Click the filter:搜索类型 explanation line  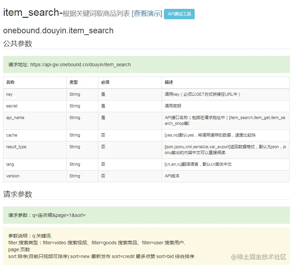click(97, 243)
